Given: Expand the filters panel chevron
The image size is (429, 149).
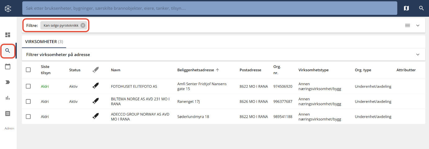Looking at the screenshot, I should coord(418,25).
